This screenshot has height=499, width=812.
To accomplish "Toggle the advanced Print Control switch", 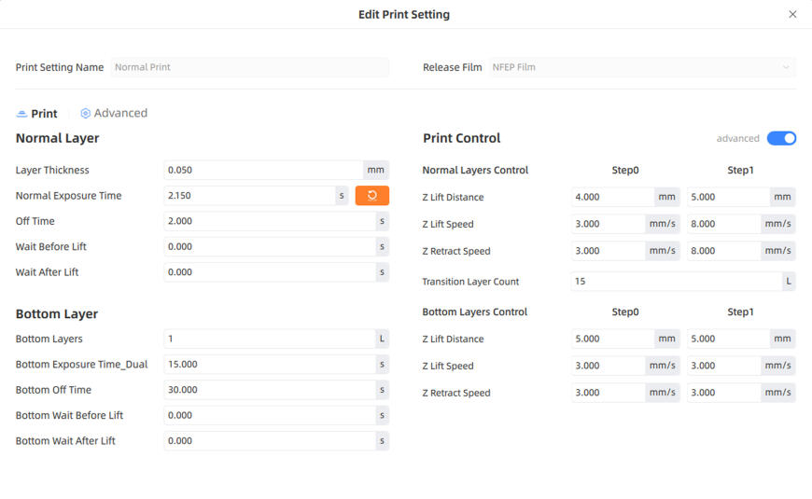I will coord(781,138).
